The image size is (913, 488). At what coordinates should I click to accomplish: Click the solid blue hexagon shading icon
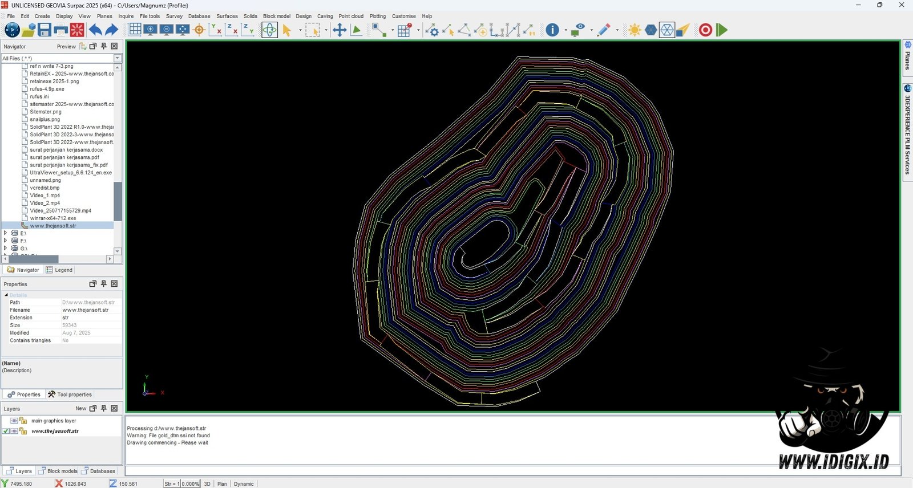coord(651,30)
